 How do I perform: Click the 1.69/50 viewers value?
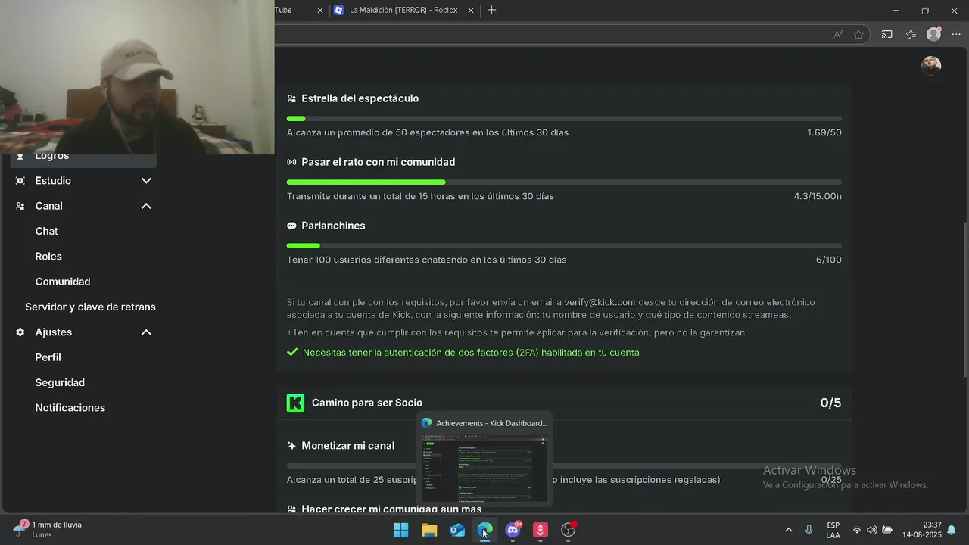(824, 132)
